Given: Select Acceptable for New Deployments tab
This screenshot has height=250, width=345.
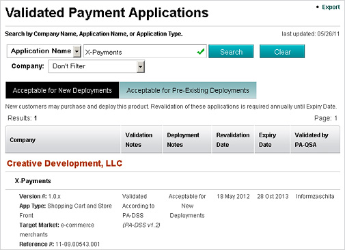Looking at the screenshot, I should (x=62, y=90).
